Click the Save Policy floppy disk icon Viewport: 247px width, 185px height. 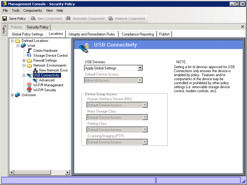tap(5, 18)
